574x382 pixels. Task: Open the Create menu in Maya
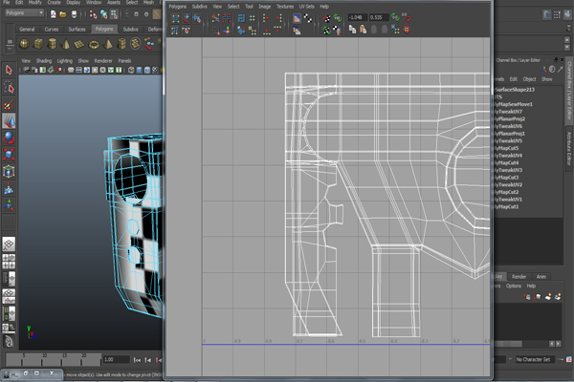tap(54, 2)
